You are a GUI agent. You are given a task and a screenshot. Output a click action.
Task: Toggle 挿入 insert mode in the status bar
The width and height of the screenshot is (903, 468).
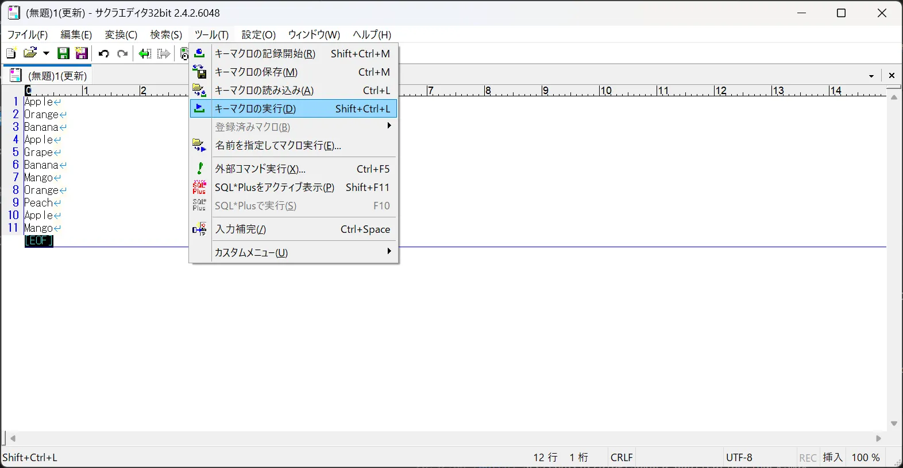point(832,458)
